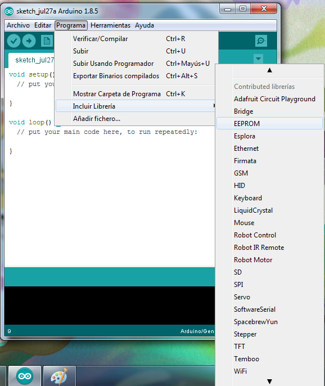Viewport: 325px width, 386px height.
Task: Maximize the Arduino window
Action: click(x=242, y=9)
